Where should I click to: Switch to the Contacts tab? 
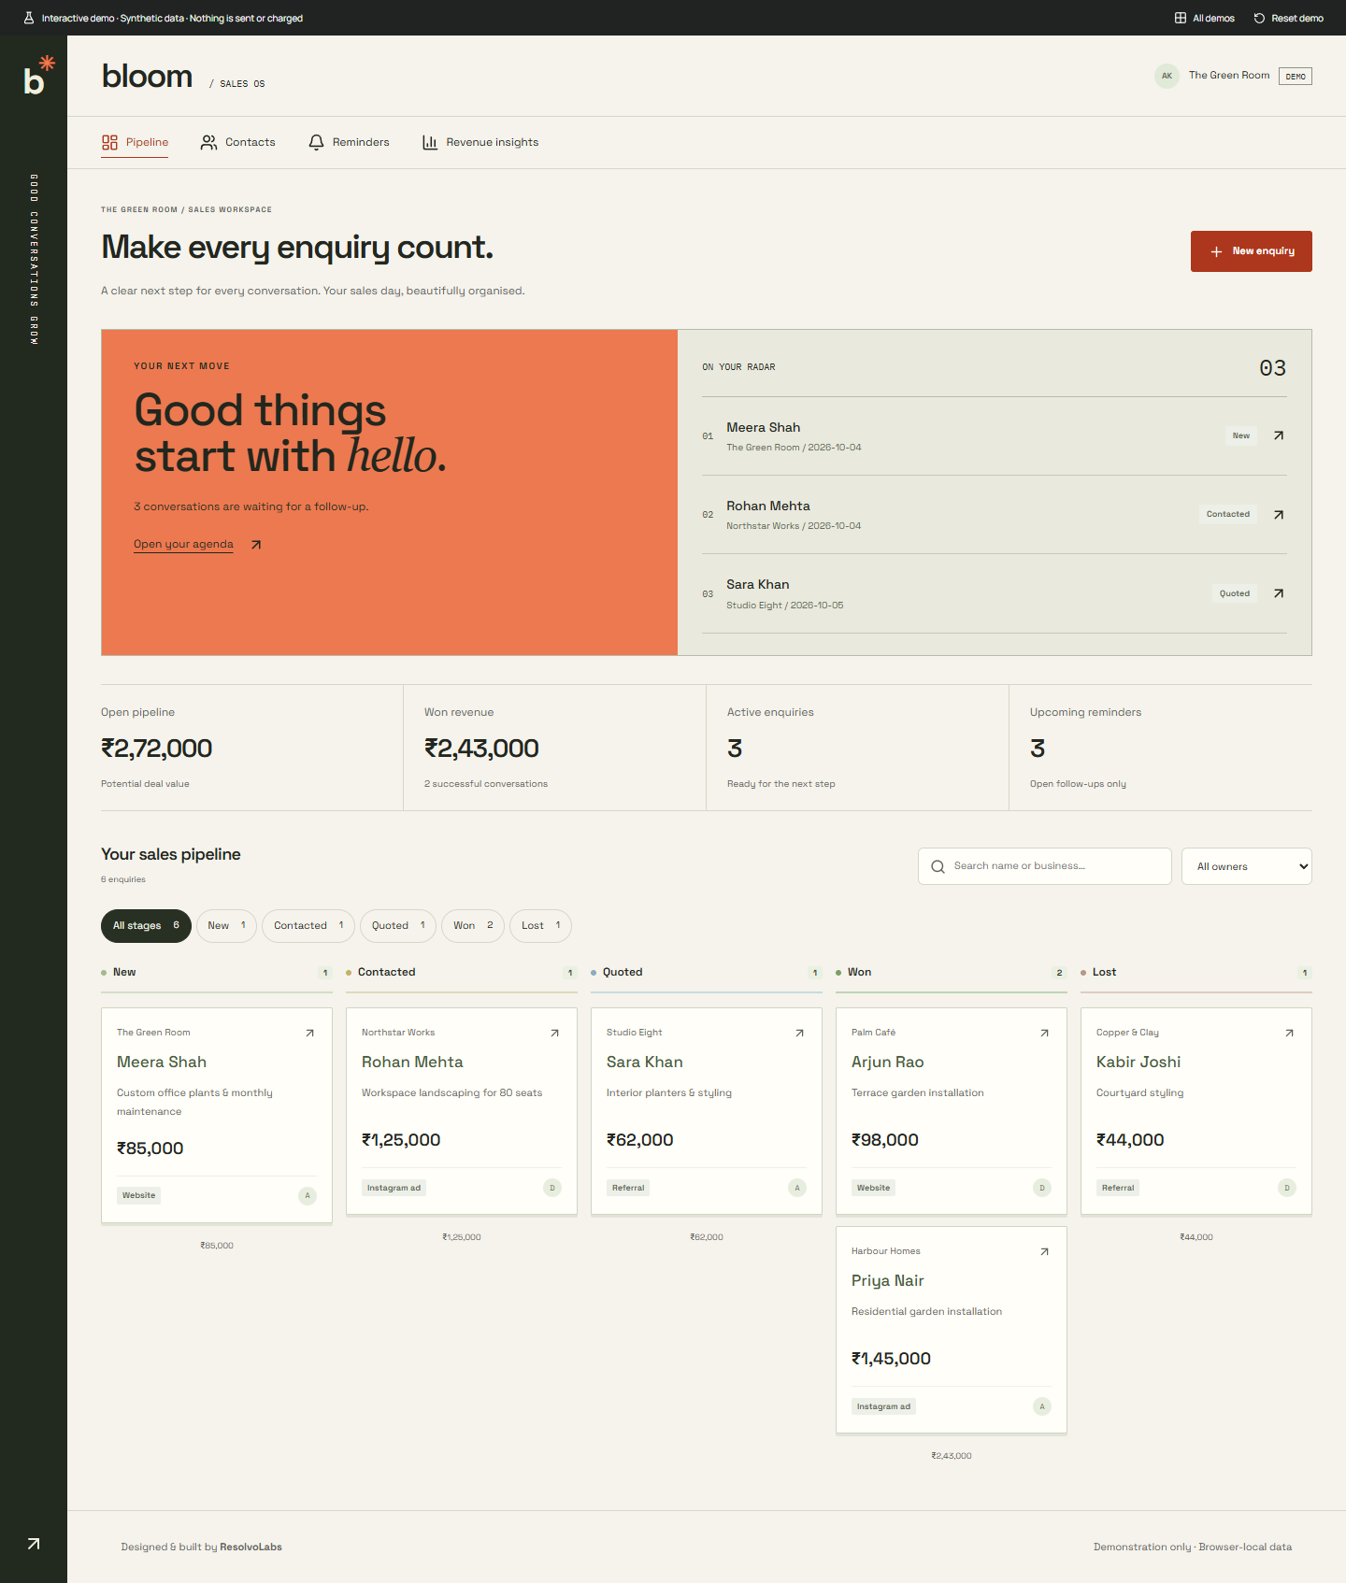[x=238, y=142]
